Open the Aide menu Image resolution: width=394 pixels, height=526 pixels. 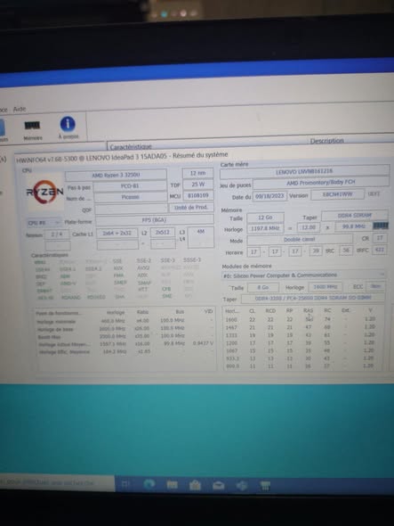20,110
